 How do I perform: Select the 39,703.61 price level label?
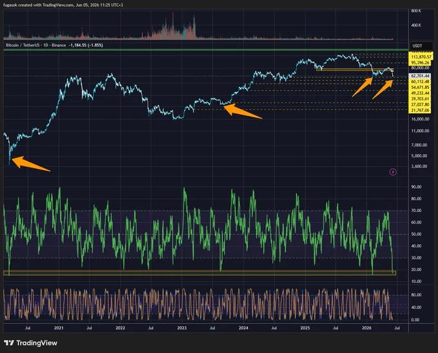pos(420,99)
